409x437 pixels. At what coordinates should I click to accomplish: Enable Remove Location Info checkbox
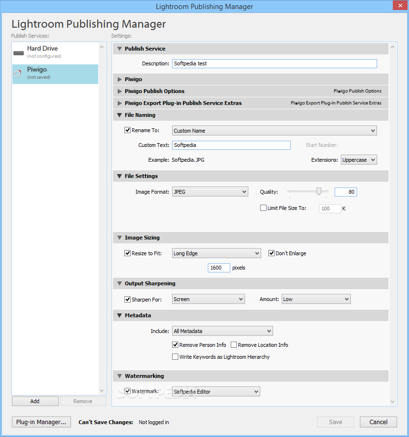point(234,345)
